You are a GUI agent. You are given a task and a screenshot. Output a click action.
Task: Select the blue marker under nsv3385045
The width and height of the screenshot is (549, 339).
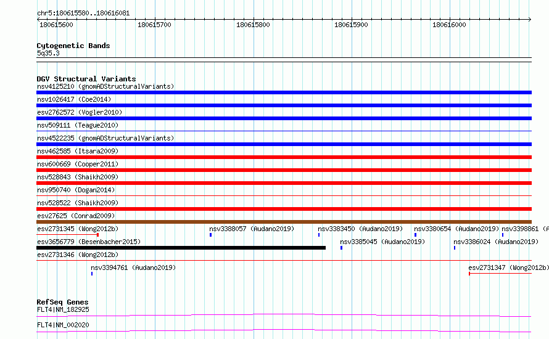pyautogui.click(x=341, y=248)
